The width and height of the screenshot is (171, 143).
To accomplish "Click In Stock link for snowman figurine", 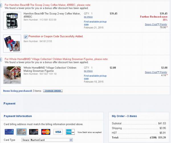I will (88, 71).
